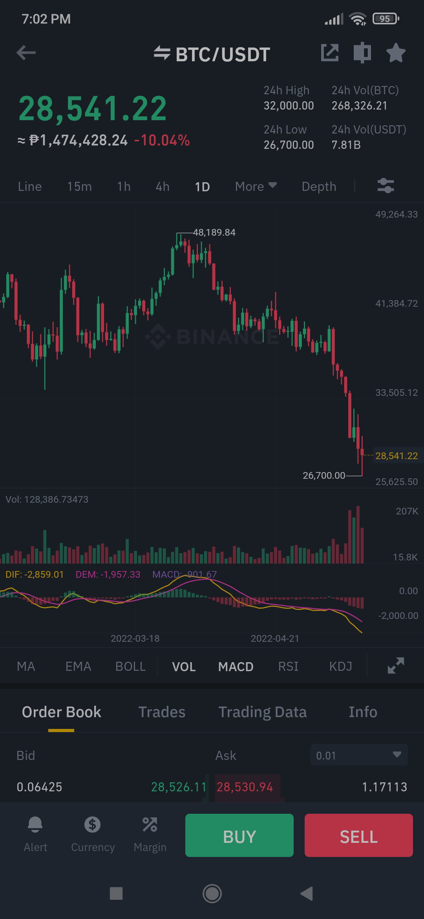Expand chart to fullscreen
This screenshot has width=424, height=919.
click(396, 666)
